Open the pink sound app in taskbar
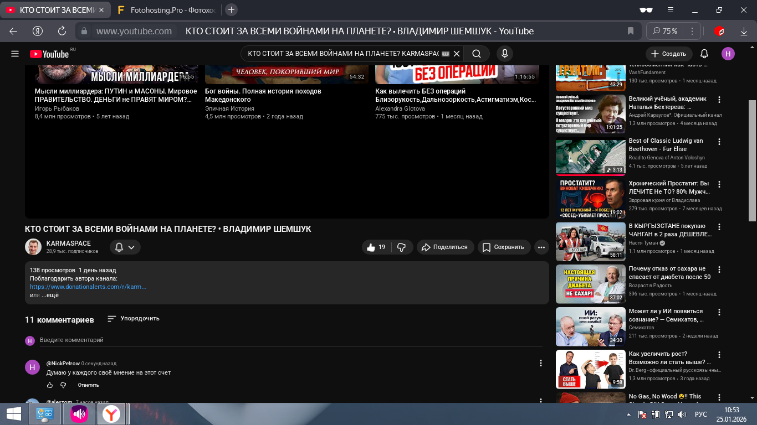757x425 pixels. [x=79, y=414]
